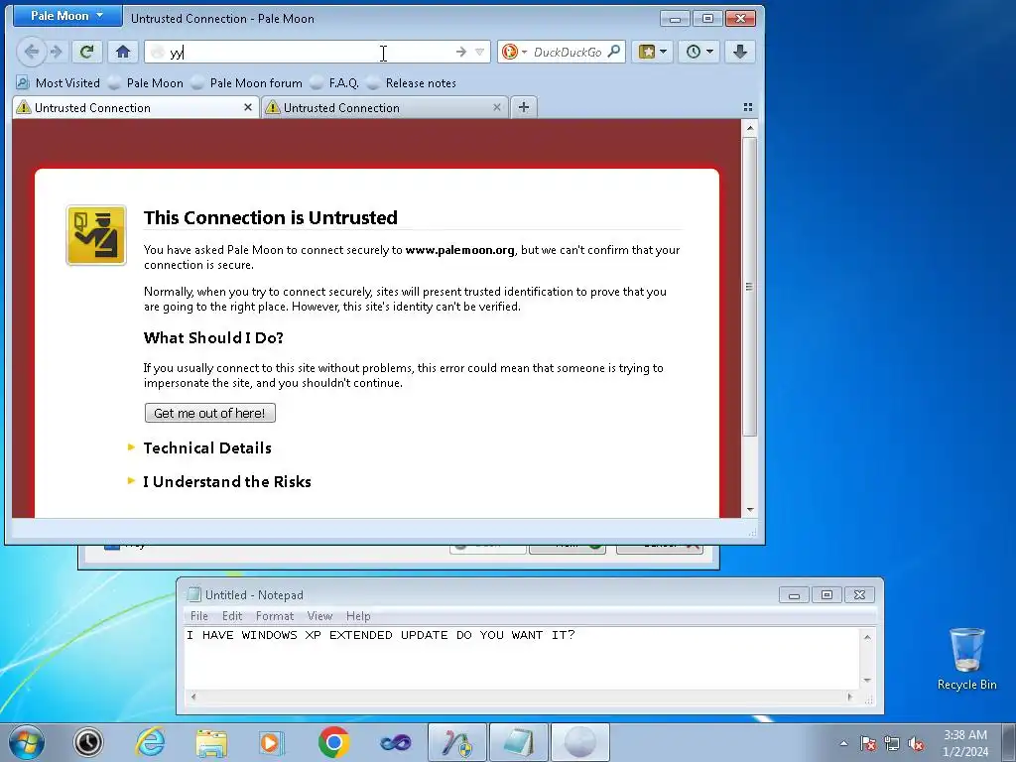Viewport: 1016px width, 762px height.
Task: Open a new tab with plus button
Action: coord(524,107)
